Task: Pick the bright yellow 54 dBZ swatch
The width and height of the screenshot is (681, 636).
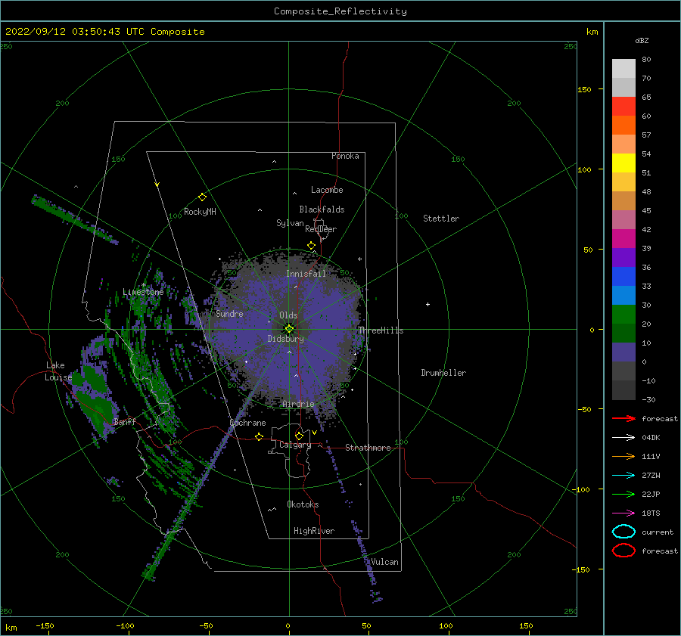Action: 623,163
